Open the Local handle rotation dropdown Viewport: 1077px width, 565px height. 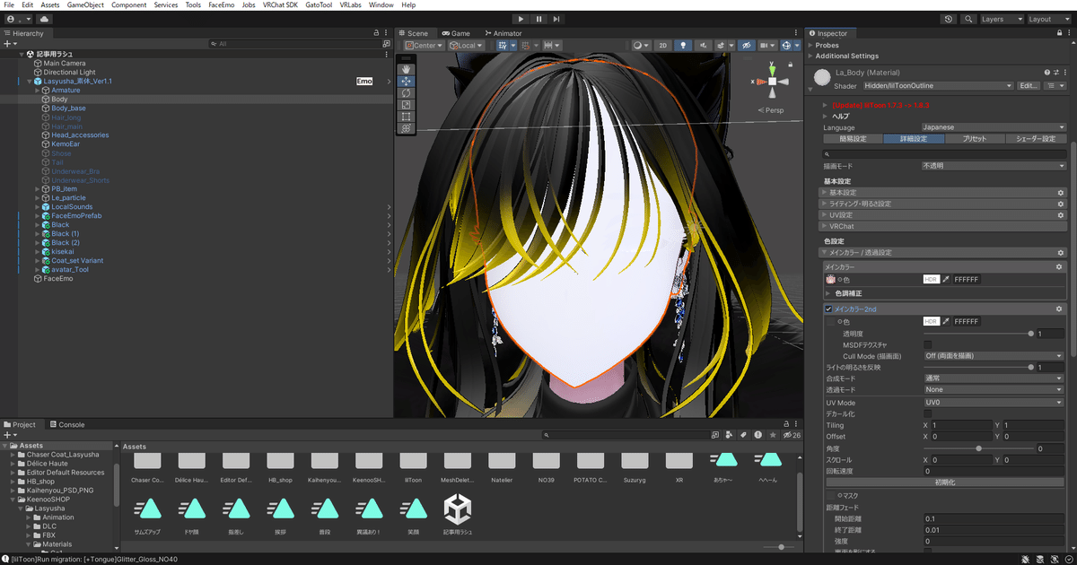click(x=467, y=45)
